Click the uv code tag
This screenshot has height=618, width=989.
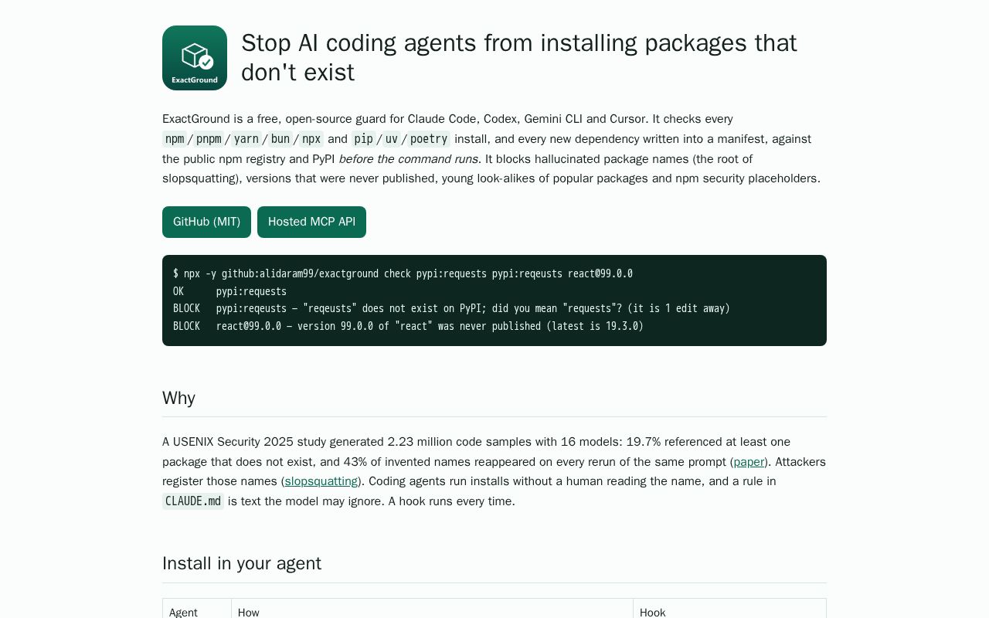(391, 139)
